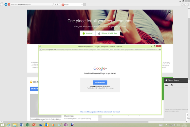Open OneNote from the taskbar
Image resolution: width=190 pixels, height=127 pixels.
66,125
